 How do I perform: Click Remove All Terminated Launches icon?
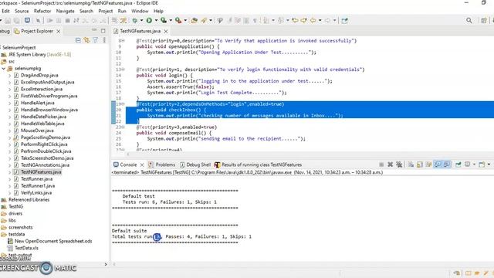pos(399,164)
